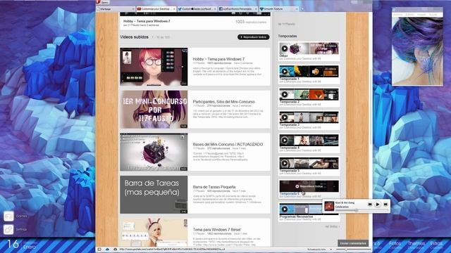The image size is (451, 253).
Task: Click the album art in music widget
Action: [x=329, y=206]
